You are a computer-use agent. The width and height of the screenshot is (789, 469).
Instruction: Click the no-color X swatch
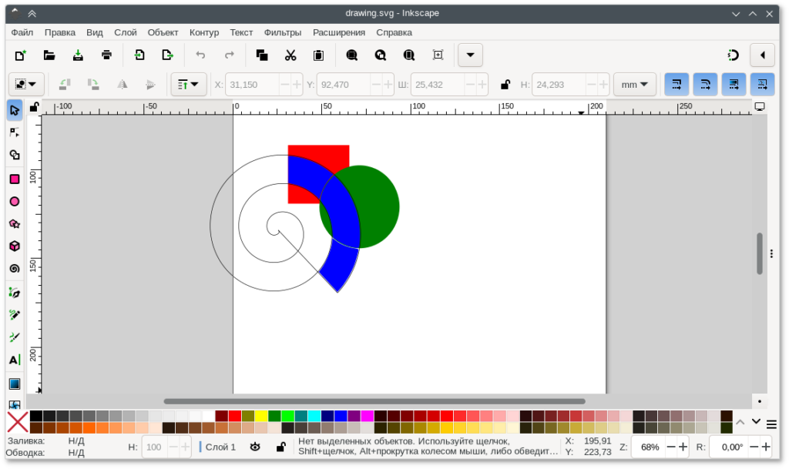18,422
